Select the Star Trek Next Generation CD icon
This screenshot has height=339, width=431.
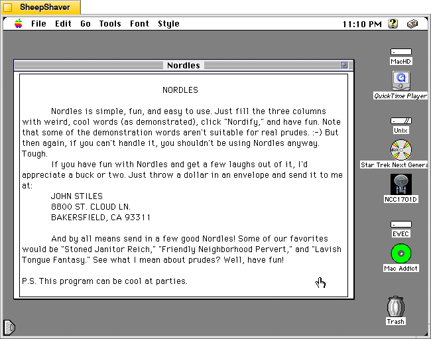tap(401, 150)
